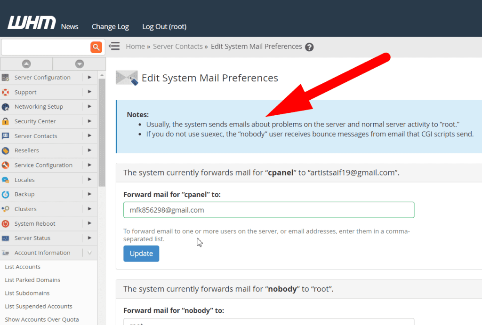This screenshot has height=325, width=482.
Task: Open the help question mark icon
Action: click(309, 47)
